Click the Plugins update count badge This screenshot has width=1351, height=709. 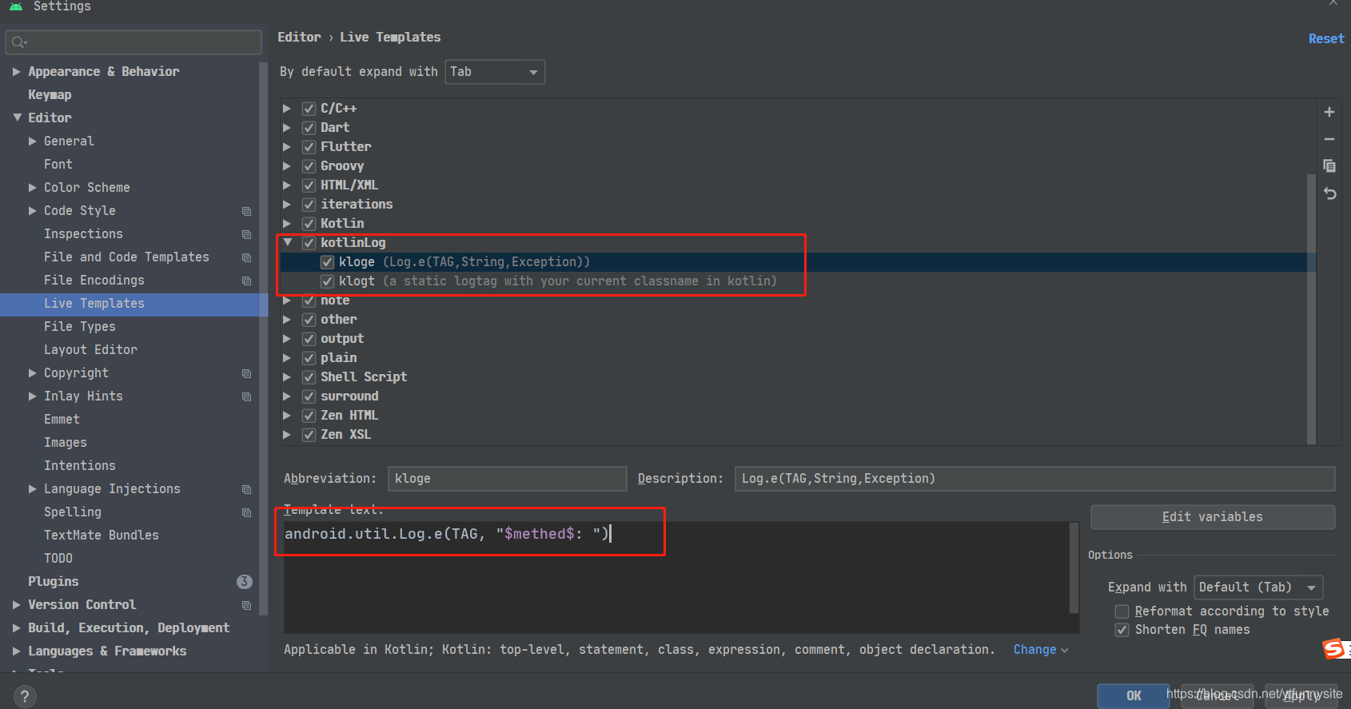[x=245, y=582]
